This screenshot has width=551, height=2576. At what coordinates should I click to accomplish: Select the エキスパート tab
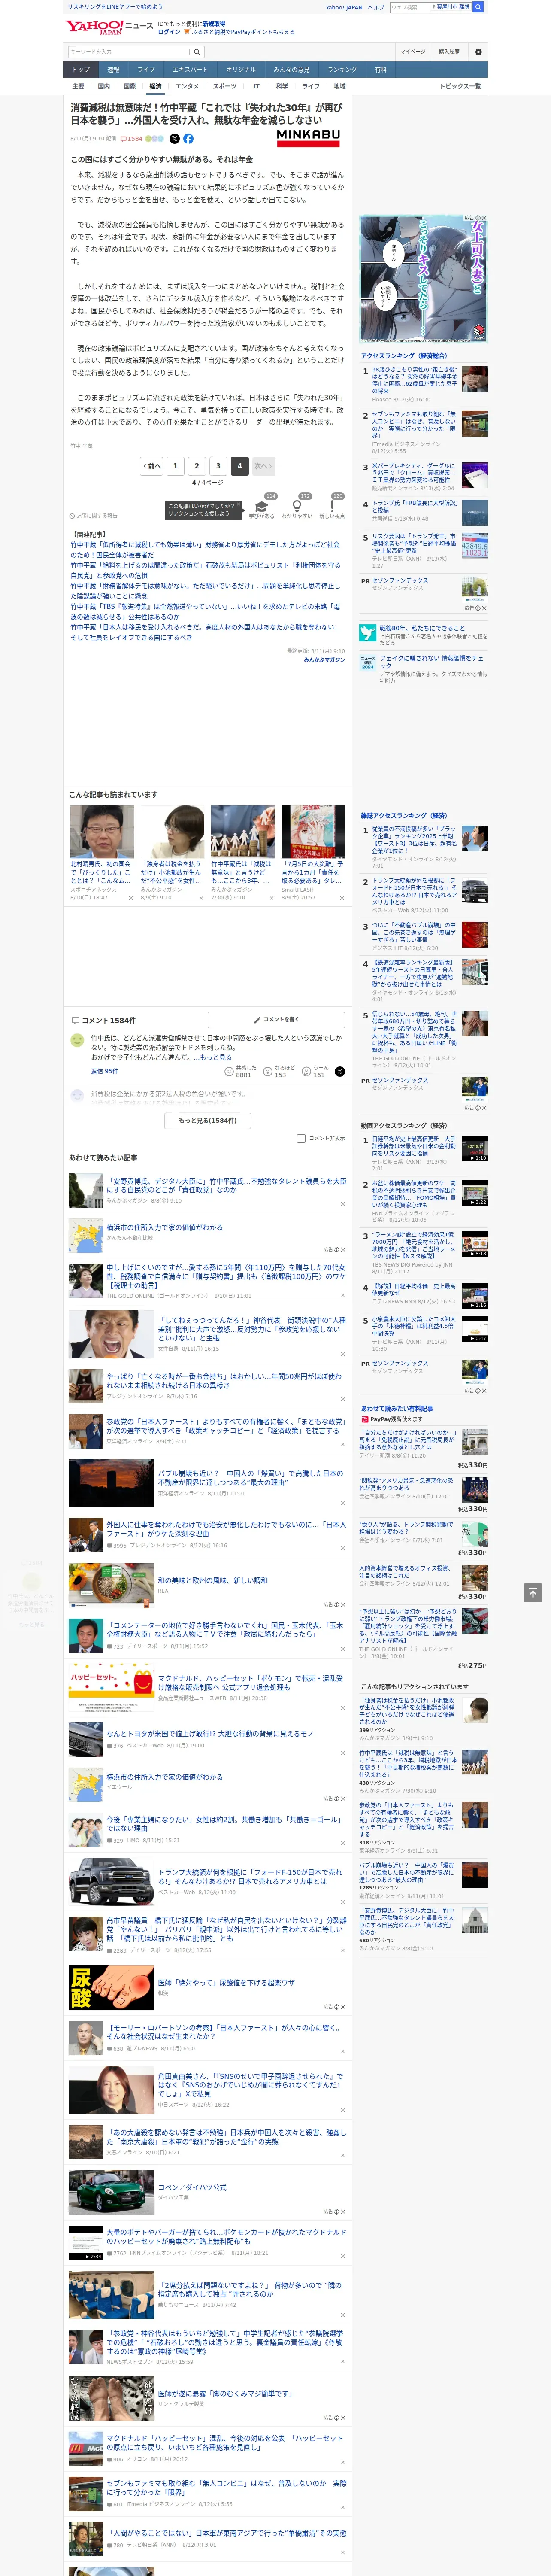pos(190,70)
